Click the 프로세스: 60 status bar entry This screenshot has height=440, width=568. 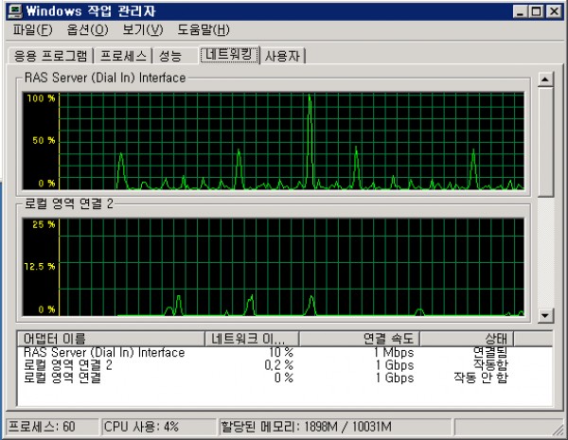52,427
